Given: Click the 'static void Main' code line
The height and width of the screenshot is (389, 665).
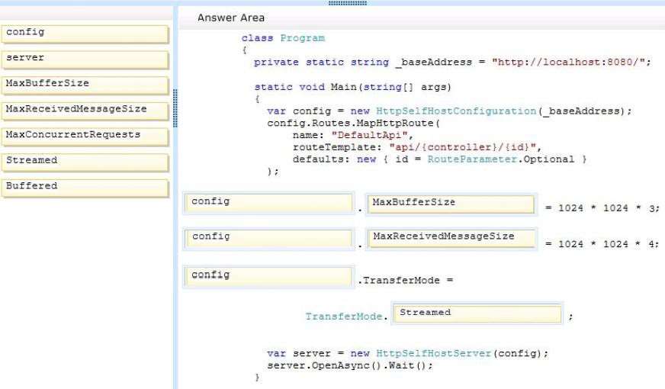Looking at the screenshot, I should (352, 87).
